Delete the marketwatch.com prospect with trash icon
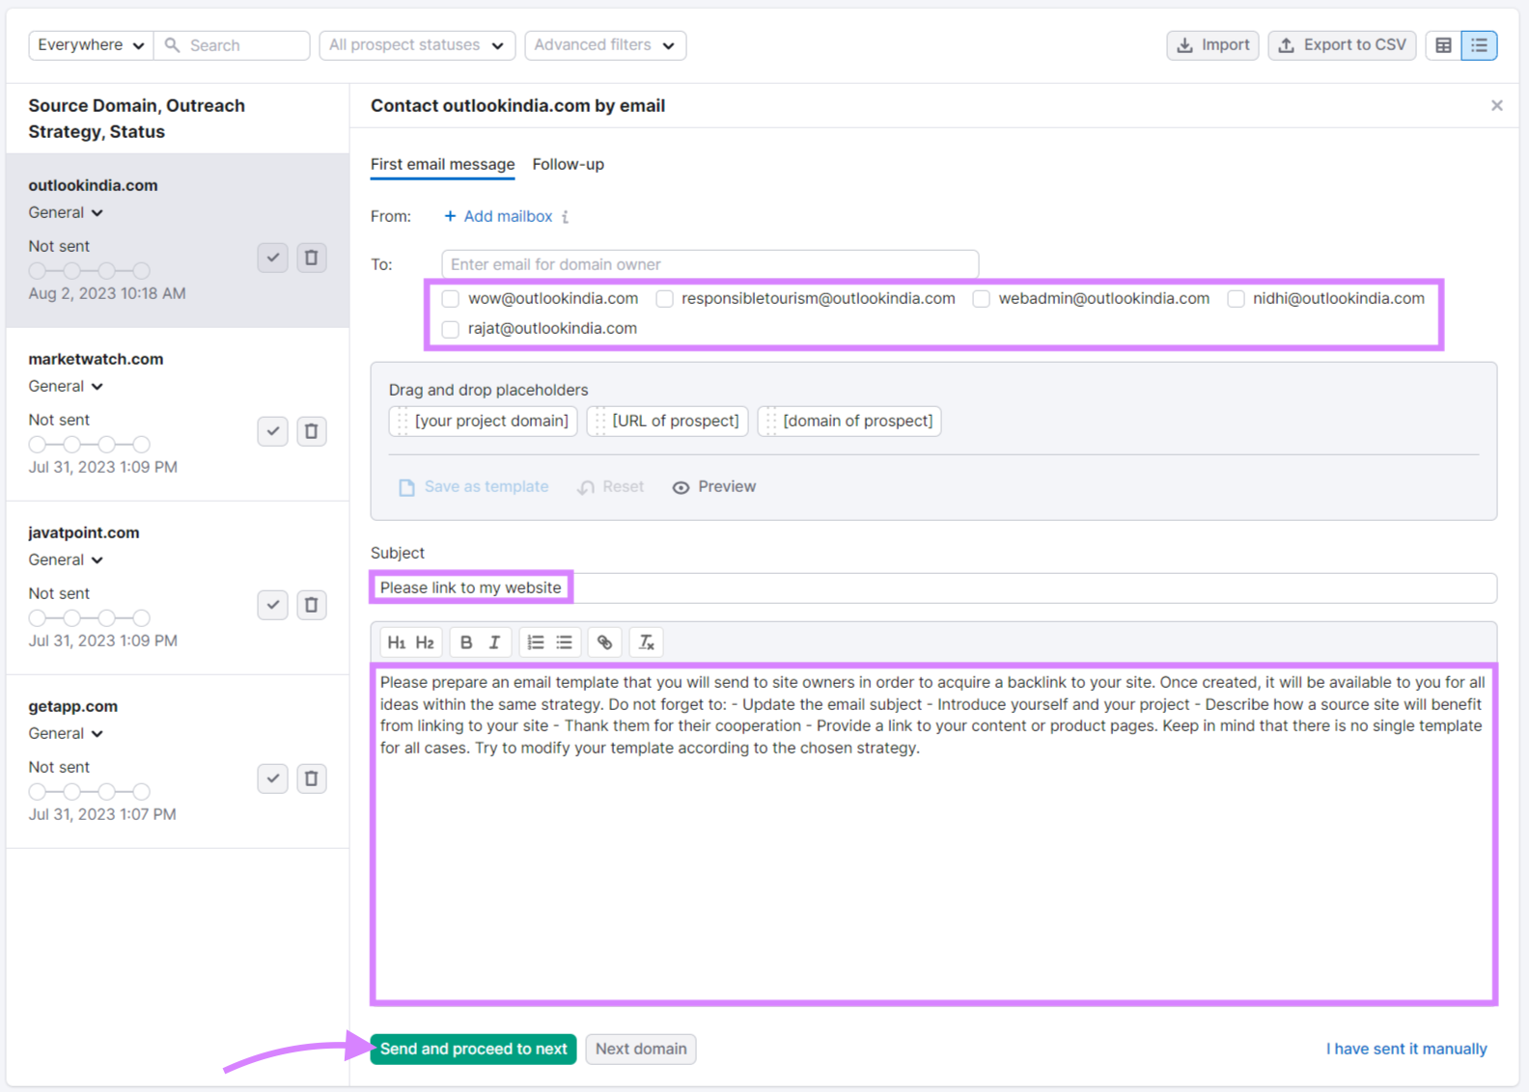The height and width of the screenshot is (1092, 1529). click(x=311, y=431)
